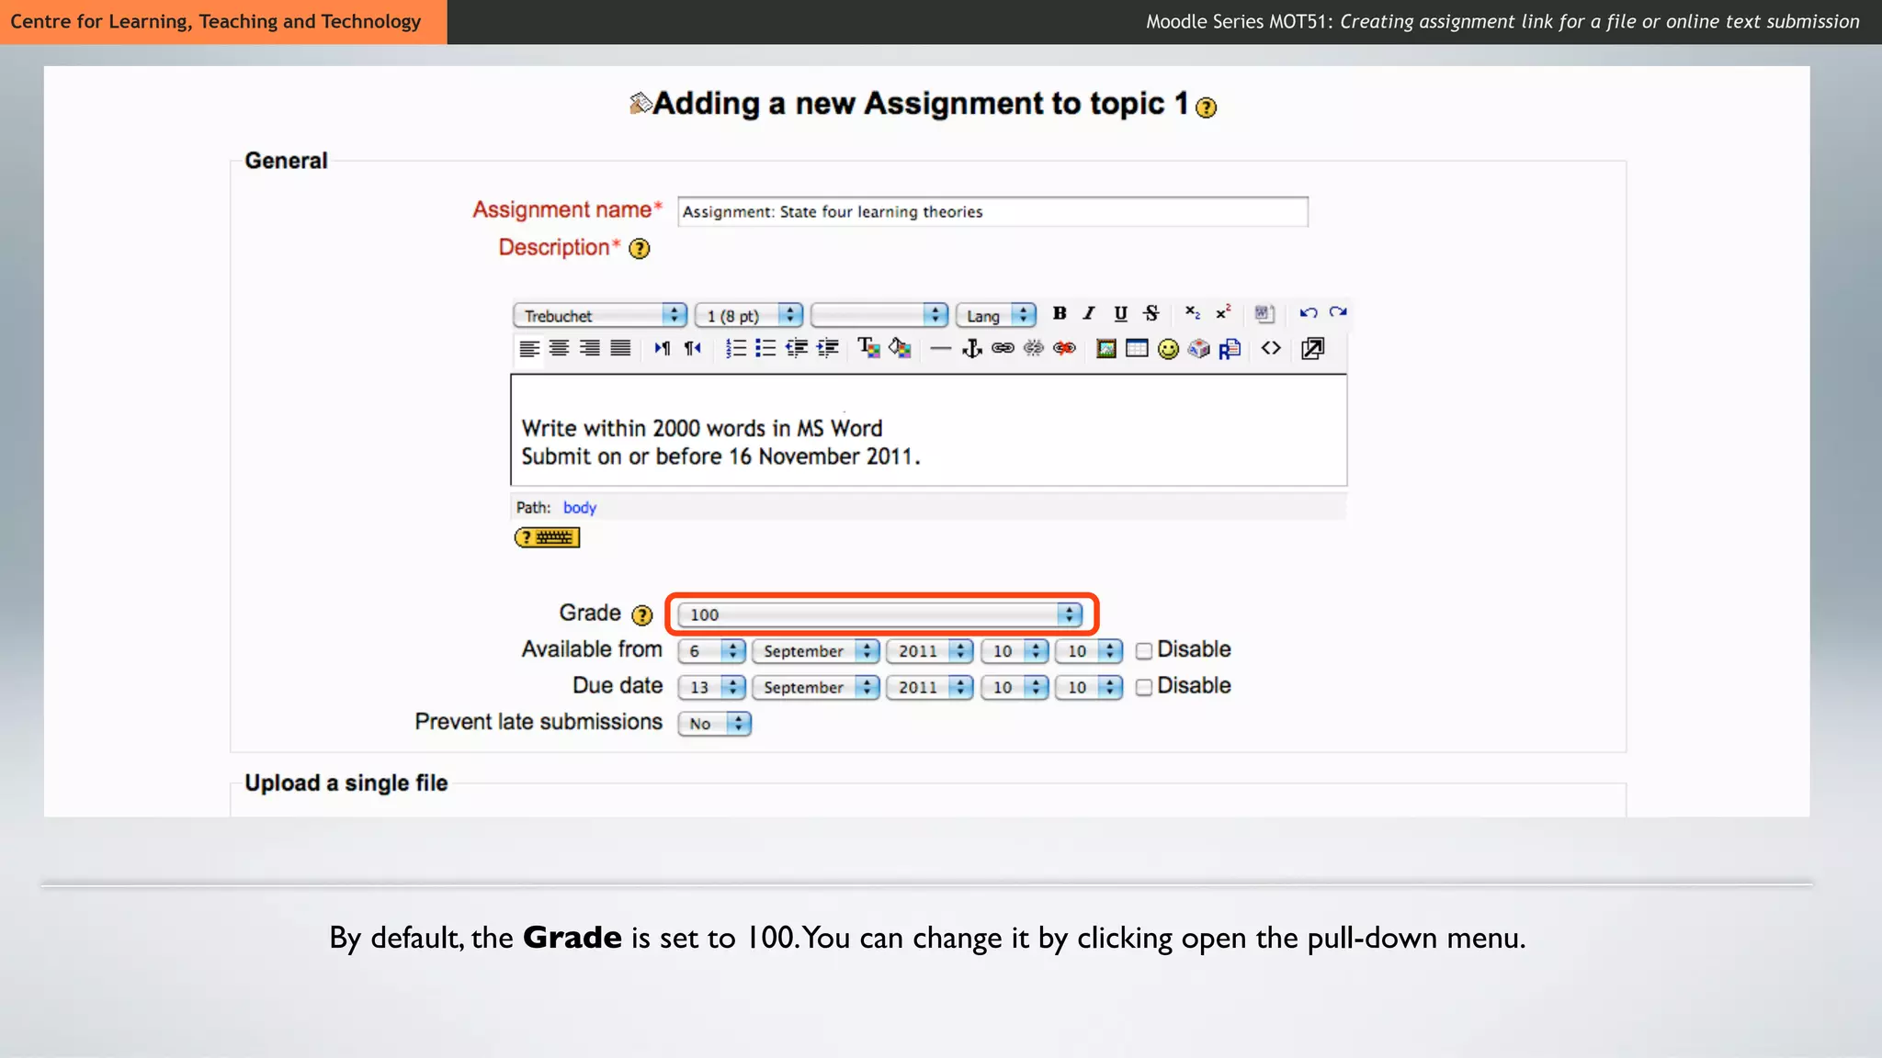
Task: Open the Lang language dropdown
Action: click(x=995, y=315)
